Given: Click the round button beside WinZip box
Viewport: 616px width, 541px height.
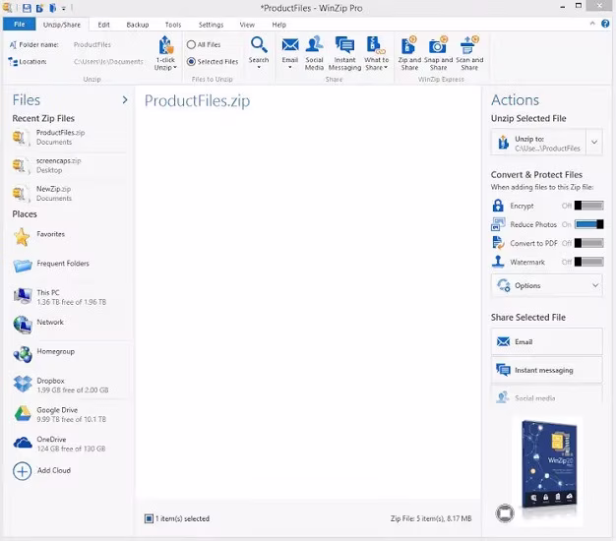Looking at the screenshot, I should point(505,512).
